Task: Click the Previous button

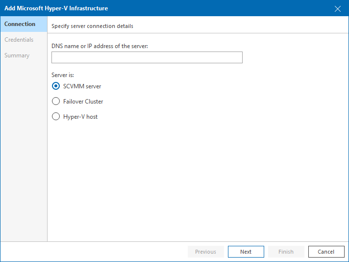Action: point(206,252)
